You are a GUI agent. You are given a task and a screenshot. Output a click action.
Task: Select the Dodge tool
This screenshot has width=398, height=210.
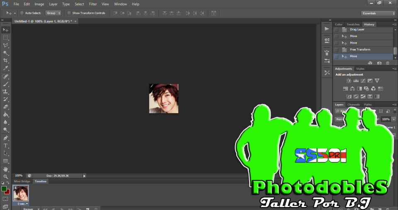click(5, 129)
